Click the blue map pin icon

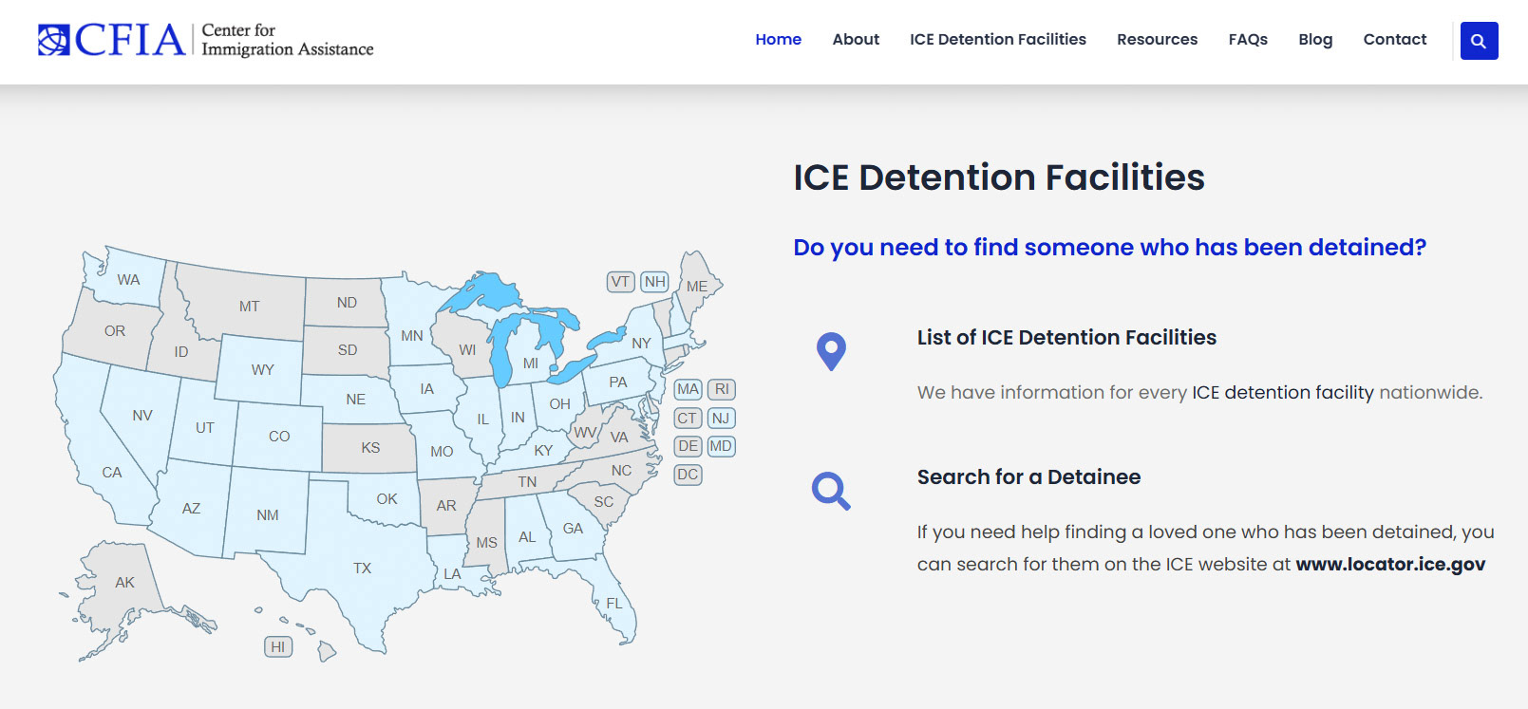click(831, 351)
